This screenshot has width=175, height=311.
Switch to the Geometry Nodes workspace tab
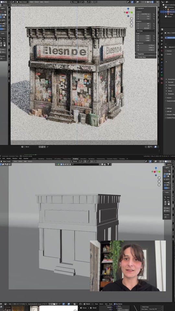pos(112,159)
